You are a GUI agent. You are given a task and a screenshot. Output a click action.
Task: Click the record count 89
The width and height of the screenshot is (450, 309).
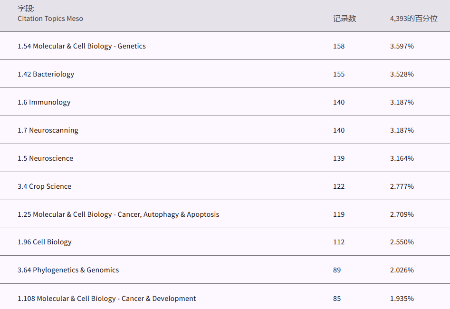coord(337,270)
